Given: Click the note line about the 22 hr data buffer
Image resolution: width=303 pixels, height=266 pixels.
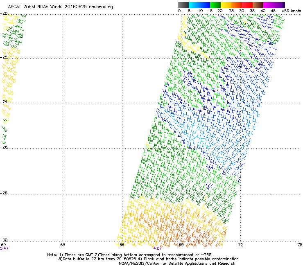Looking at the screenshot, I should [x=148, y=259].
